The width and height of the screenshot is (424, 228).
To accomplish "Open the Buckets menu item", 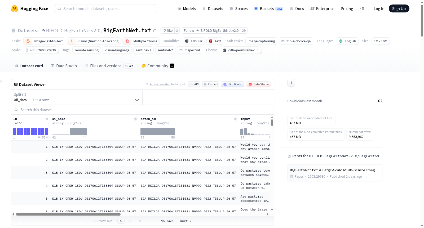I will coord(268,8).
